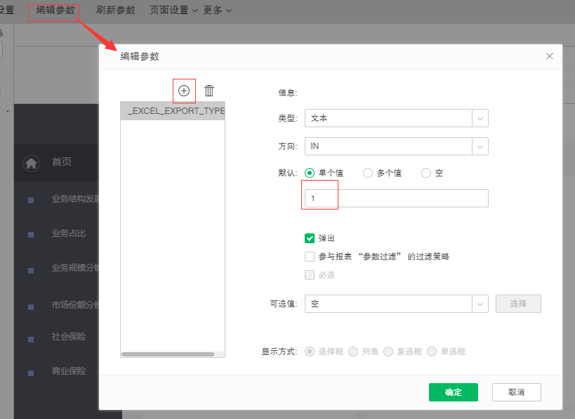
Task: Open the 可选值 dropdown showing 空
Action: [x=480, y=303]
